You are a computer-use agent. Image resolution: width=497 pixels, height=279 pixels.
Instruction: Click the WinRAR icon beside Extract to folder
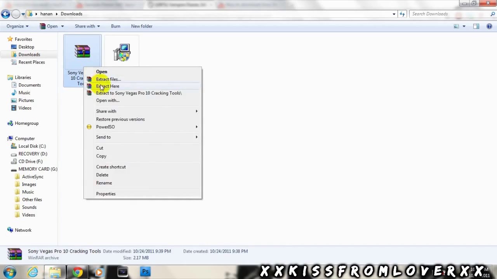(89, 93)
